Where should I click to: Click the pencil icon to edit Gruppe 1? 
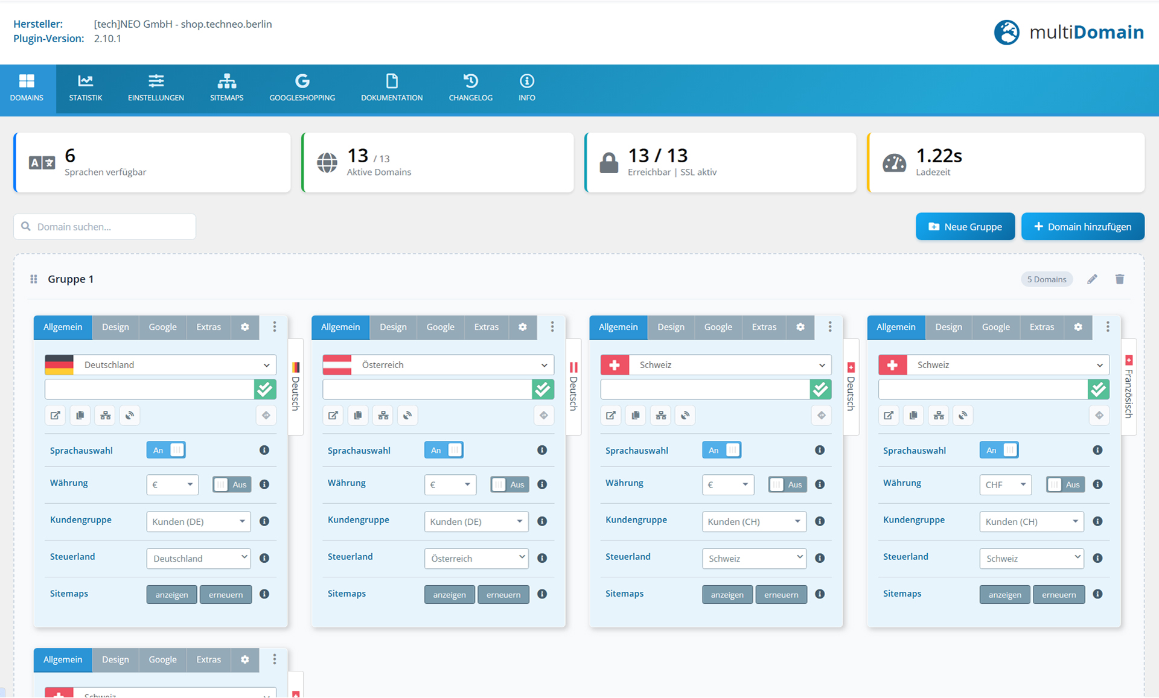click(1092, 279)
